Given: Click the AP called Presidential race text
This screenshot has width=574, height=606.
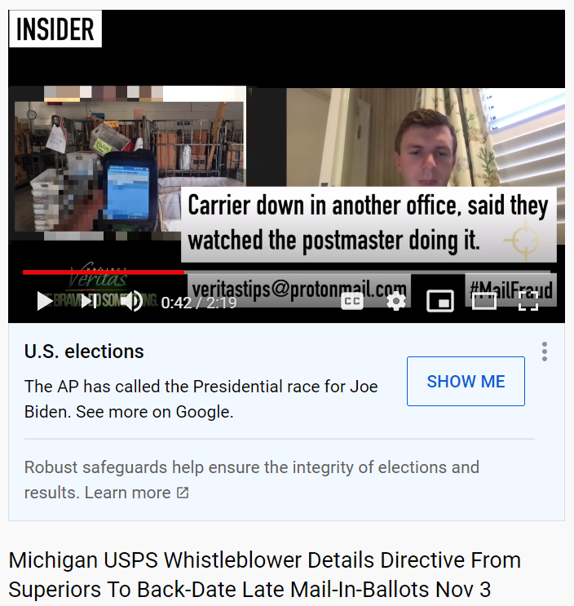Looking at the screenshot, I should tap(201, 399).
